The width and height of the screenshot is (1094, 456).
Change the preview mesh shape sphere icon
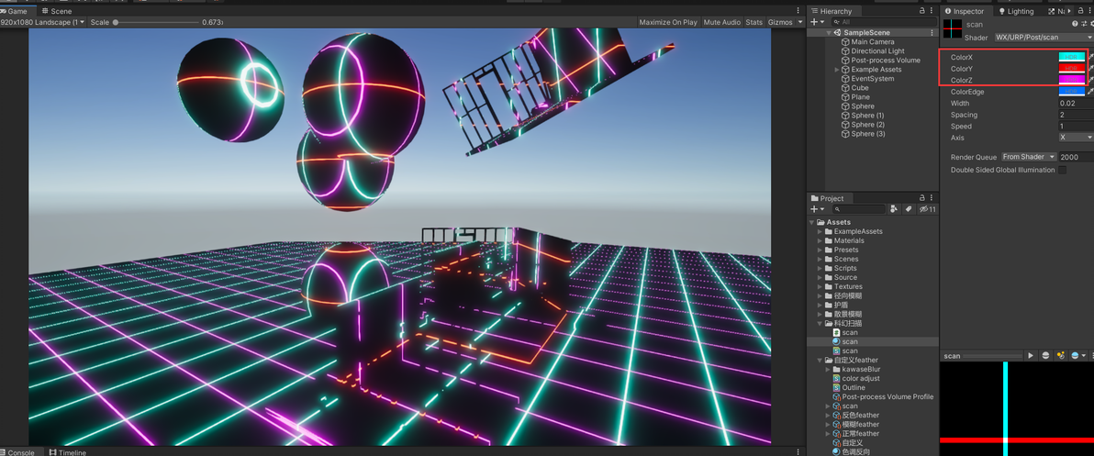coord(1045,356)
